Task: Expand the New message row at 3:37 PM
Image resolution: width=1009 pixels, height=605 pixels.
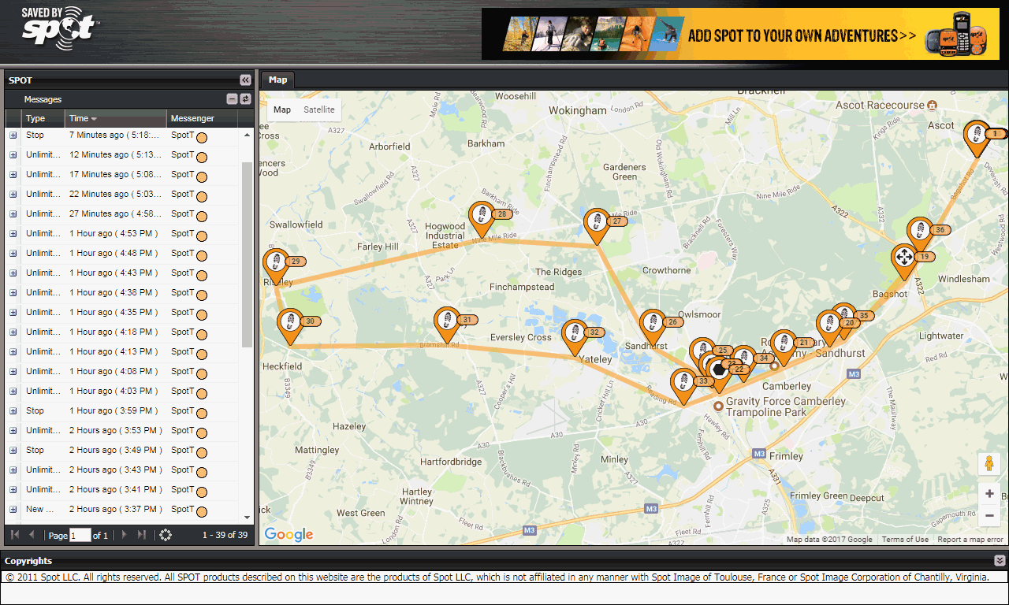Action: click(x=13, y=510)
